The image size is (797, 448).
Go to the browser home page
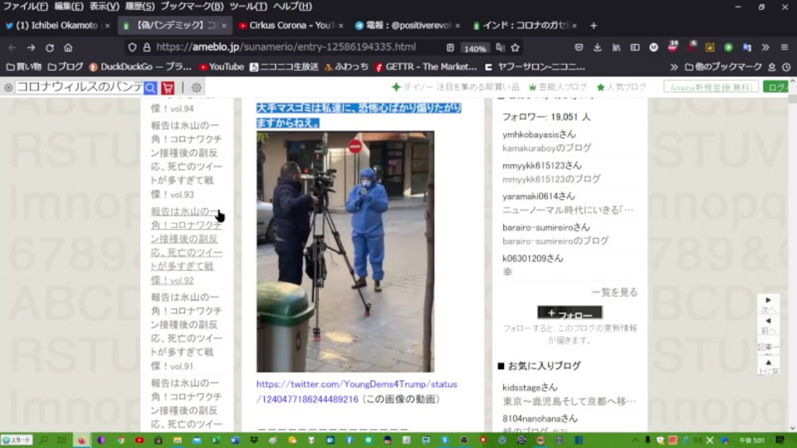[68, 47]
